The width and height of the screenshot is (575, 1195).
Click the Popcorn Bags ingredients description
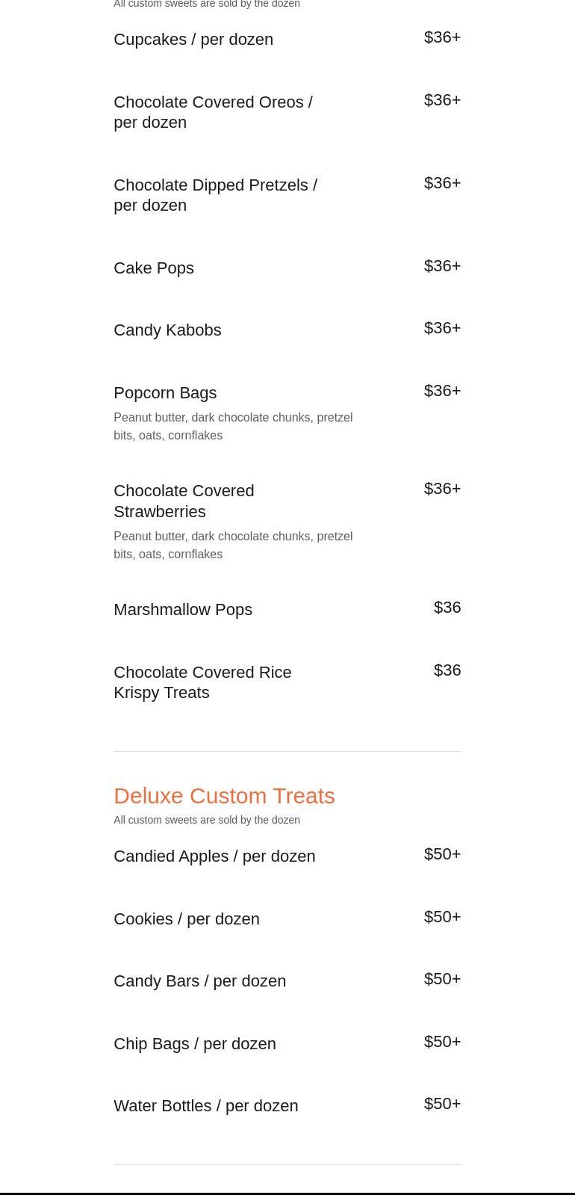coord(233,427)
